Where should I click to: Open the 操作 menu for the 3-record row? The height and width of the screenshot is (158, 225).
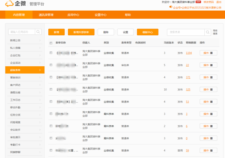coord(208,114)
